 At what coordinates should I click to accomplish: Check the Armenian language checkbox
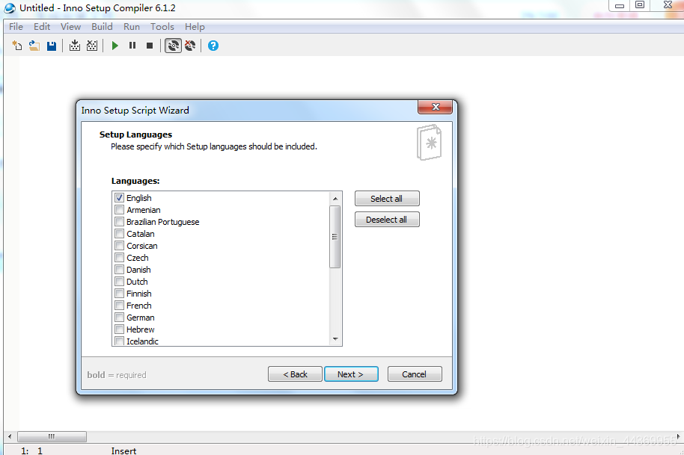click(120, 209)
